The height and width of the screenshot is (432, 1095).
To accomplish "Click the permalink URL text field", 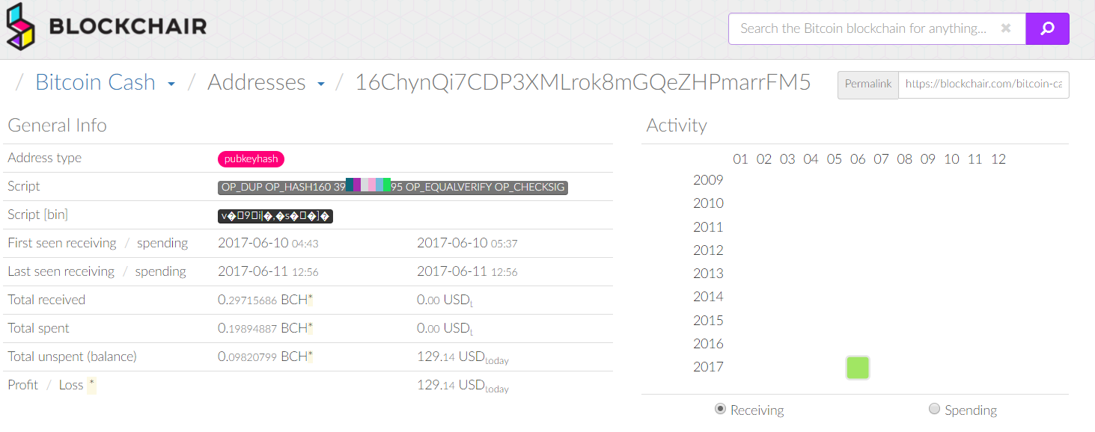I will point(983,84).
